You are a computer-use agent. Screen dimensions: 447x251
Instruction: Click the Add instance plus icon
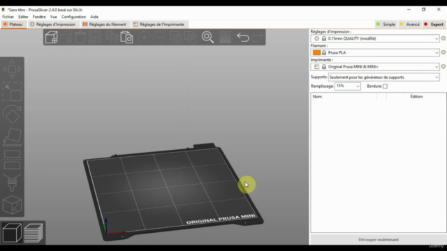pos(144,37)
